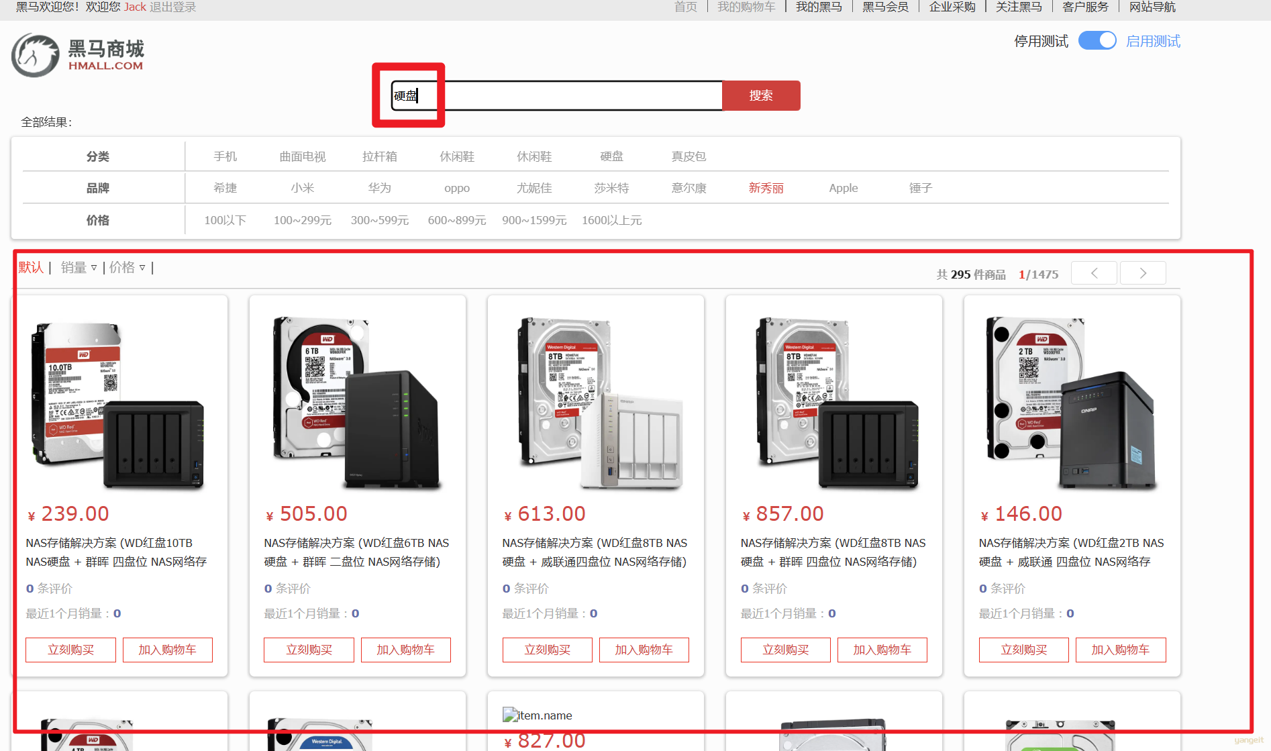Open 首页 in top navigation
This screenshot has height=751, width=1271.
click(x=686, y=7)
